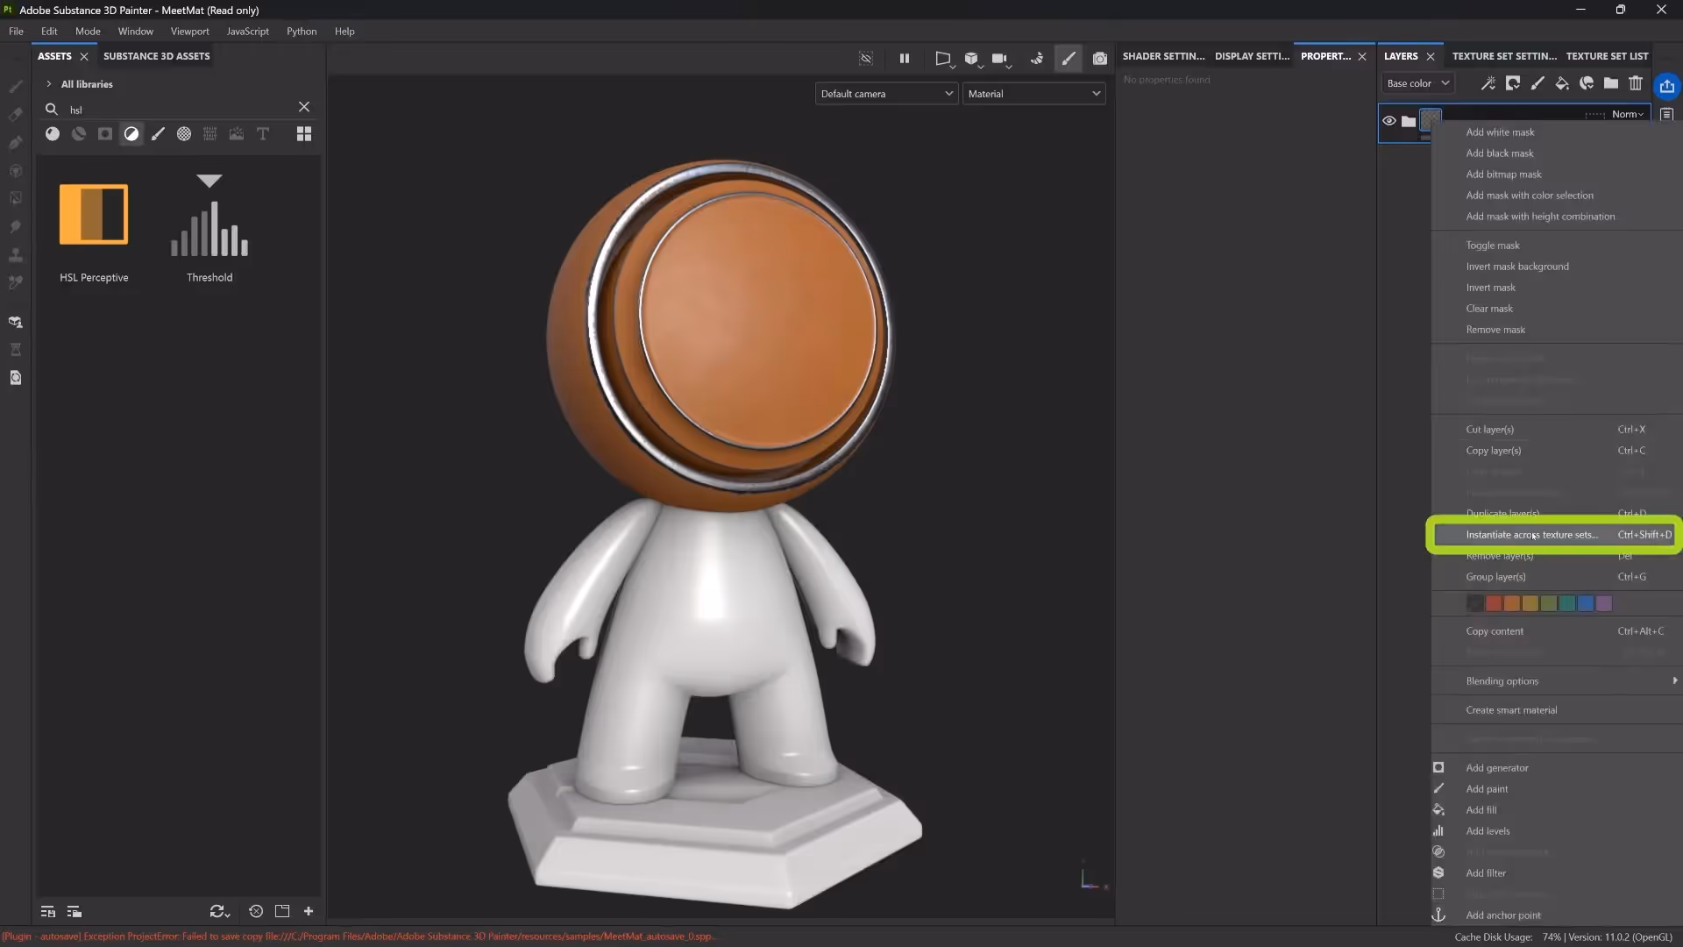Screen dimensions: 1683x947
Task: Toggle the hide-wireframe icon in viewport toolbar
Action: point(866,59)
